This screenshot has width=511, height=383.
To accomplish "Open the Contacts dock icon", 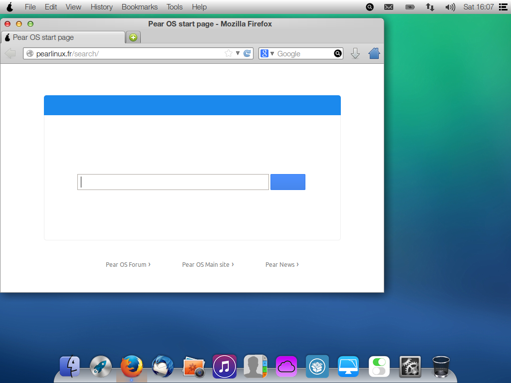I will [x=255, y=367].
